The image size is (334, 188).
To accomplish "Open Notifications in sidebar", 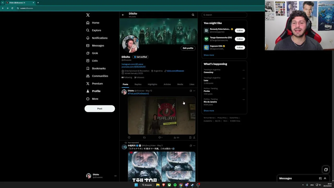I will click(x=97, y=38).
